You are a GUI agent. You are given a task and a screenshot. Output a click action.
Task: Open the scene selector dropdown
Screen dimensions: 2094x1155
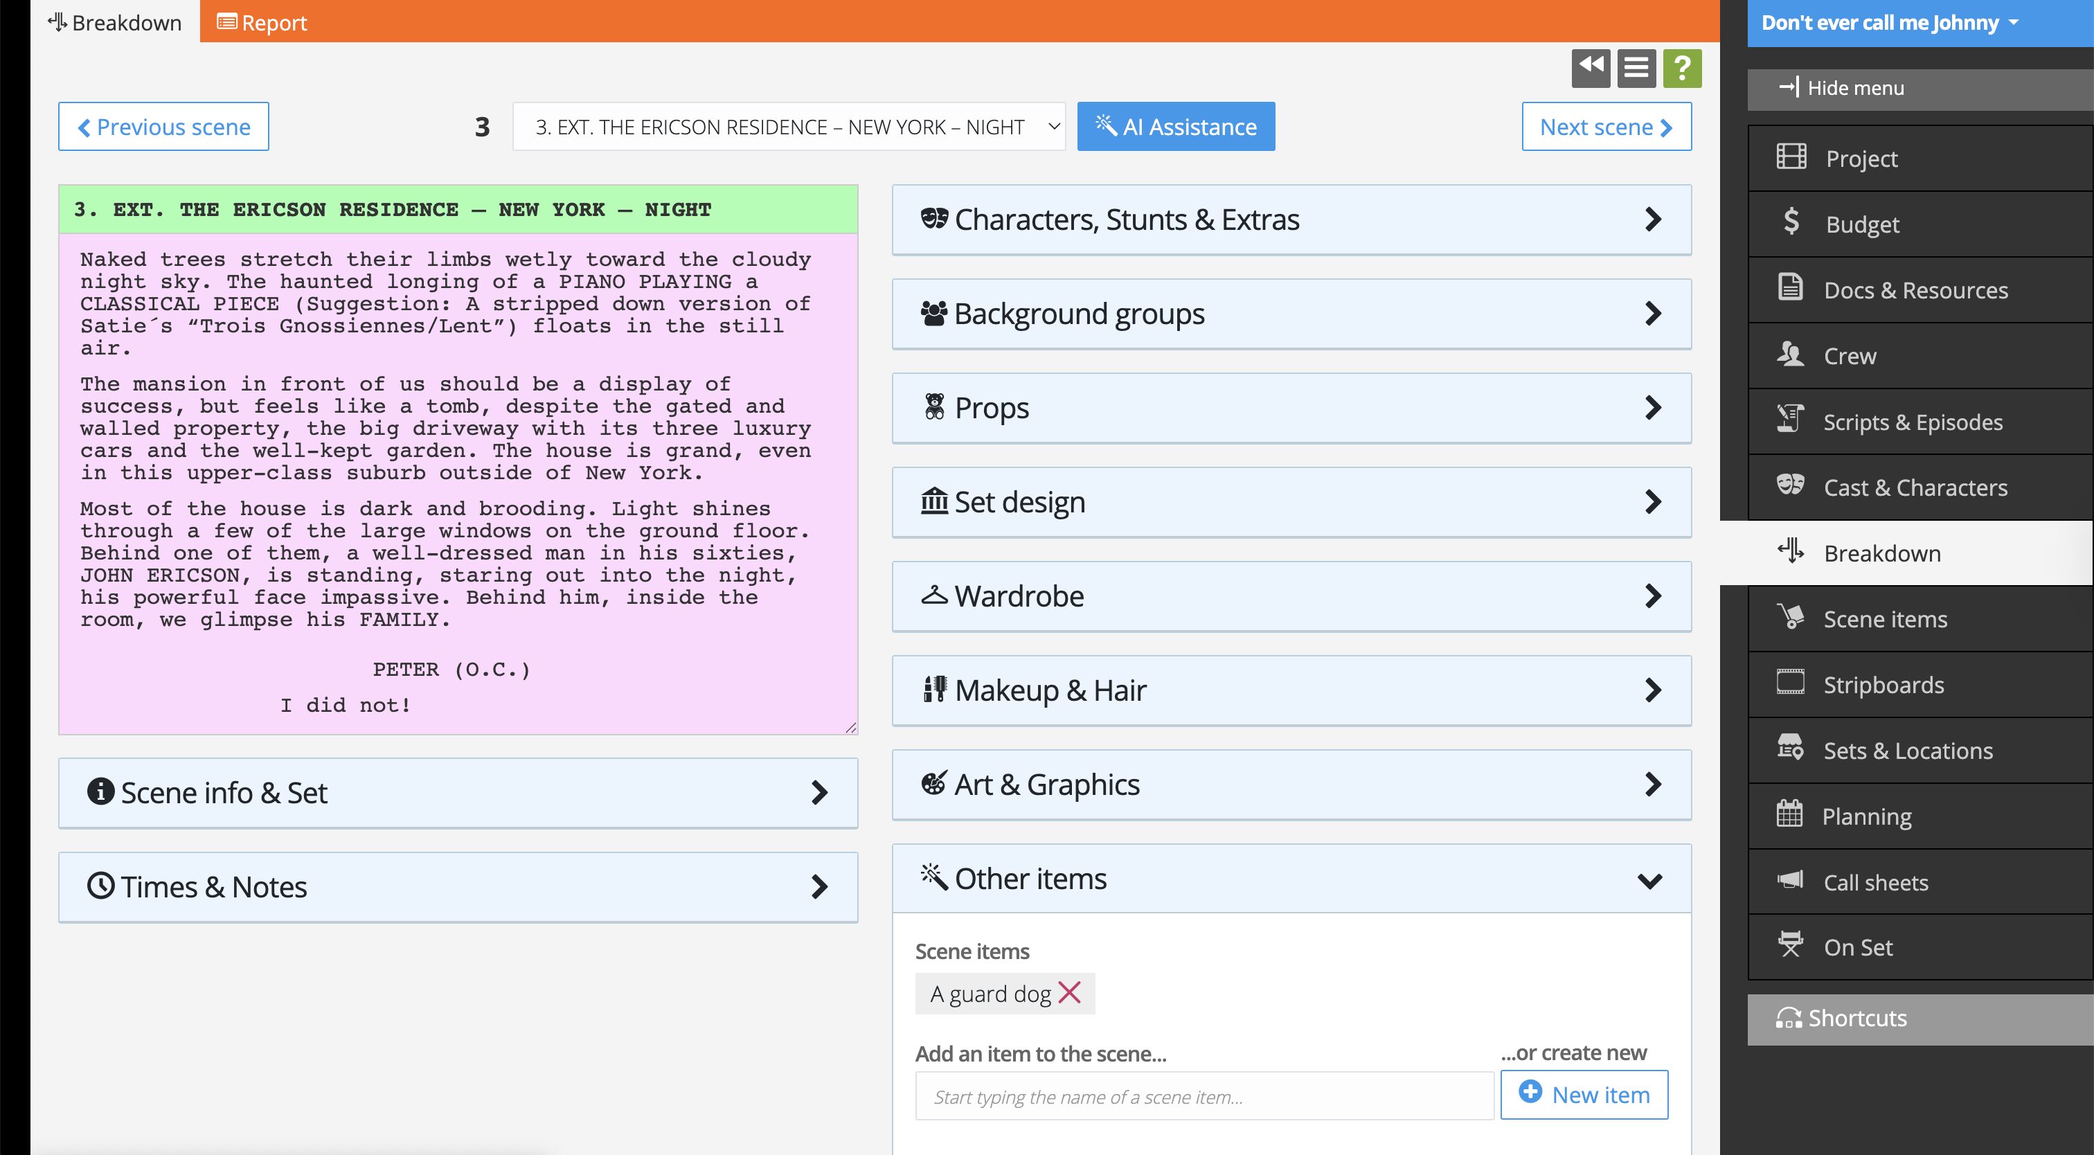pos(789,127)
